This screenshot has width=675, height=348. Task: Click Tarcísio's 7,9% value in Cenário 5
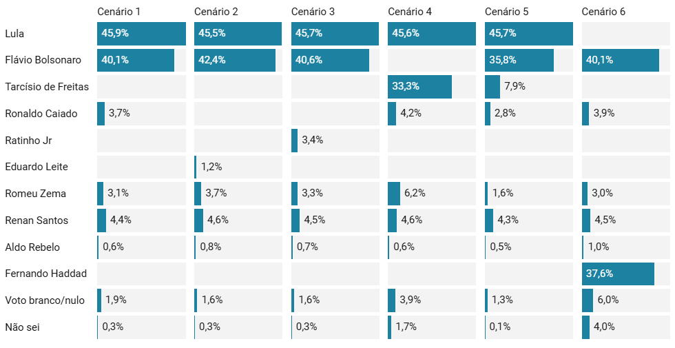tap(515, 87)
